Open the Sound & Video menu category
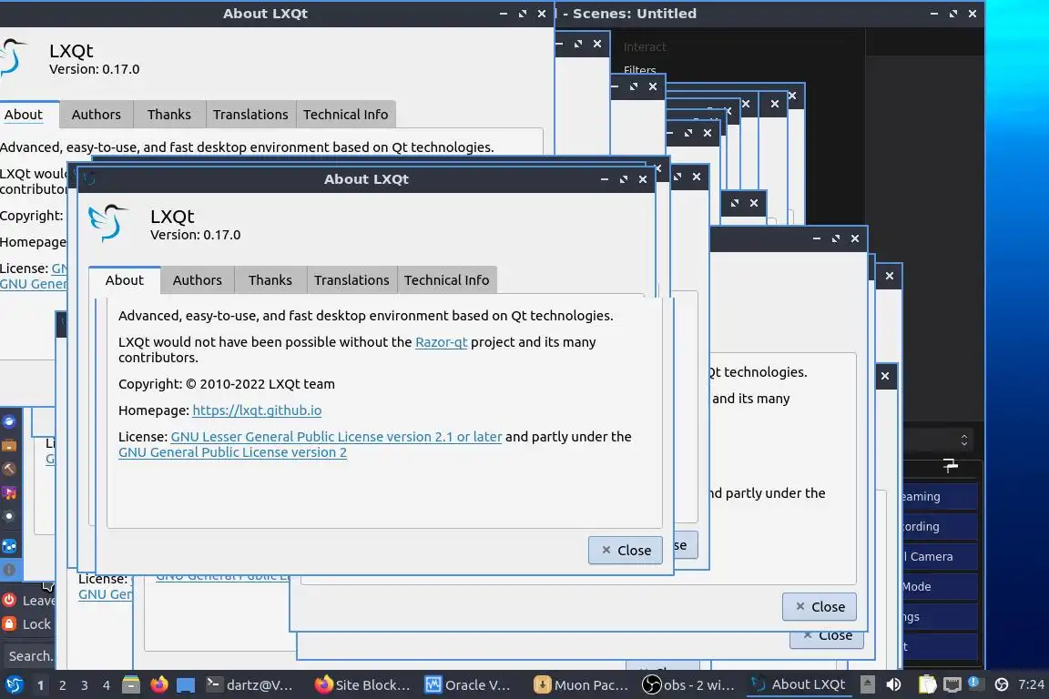1049x699 pixels. pos(9,493)
